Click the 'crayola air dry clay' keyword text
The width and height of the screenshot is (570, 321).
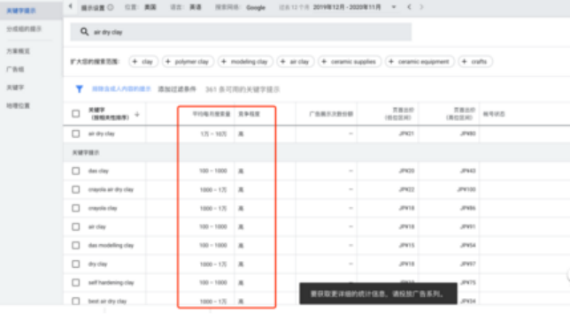[x=111, y=189]
